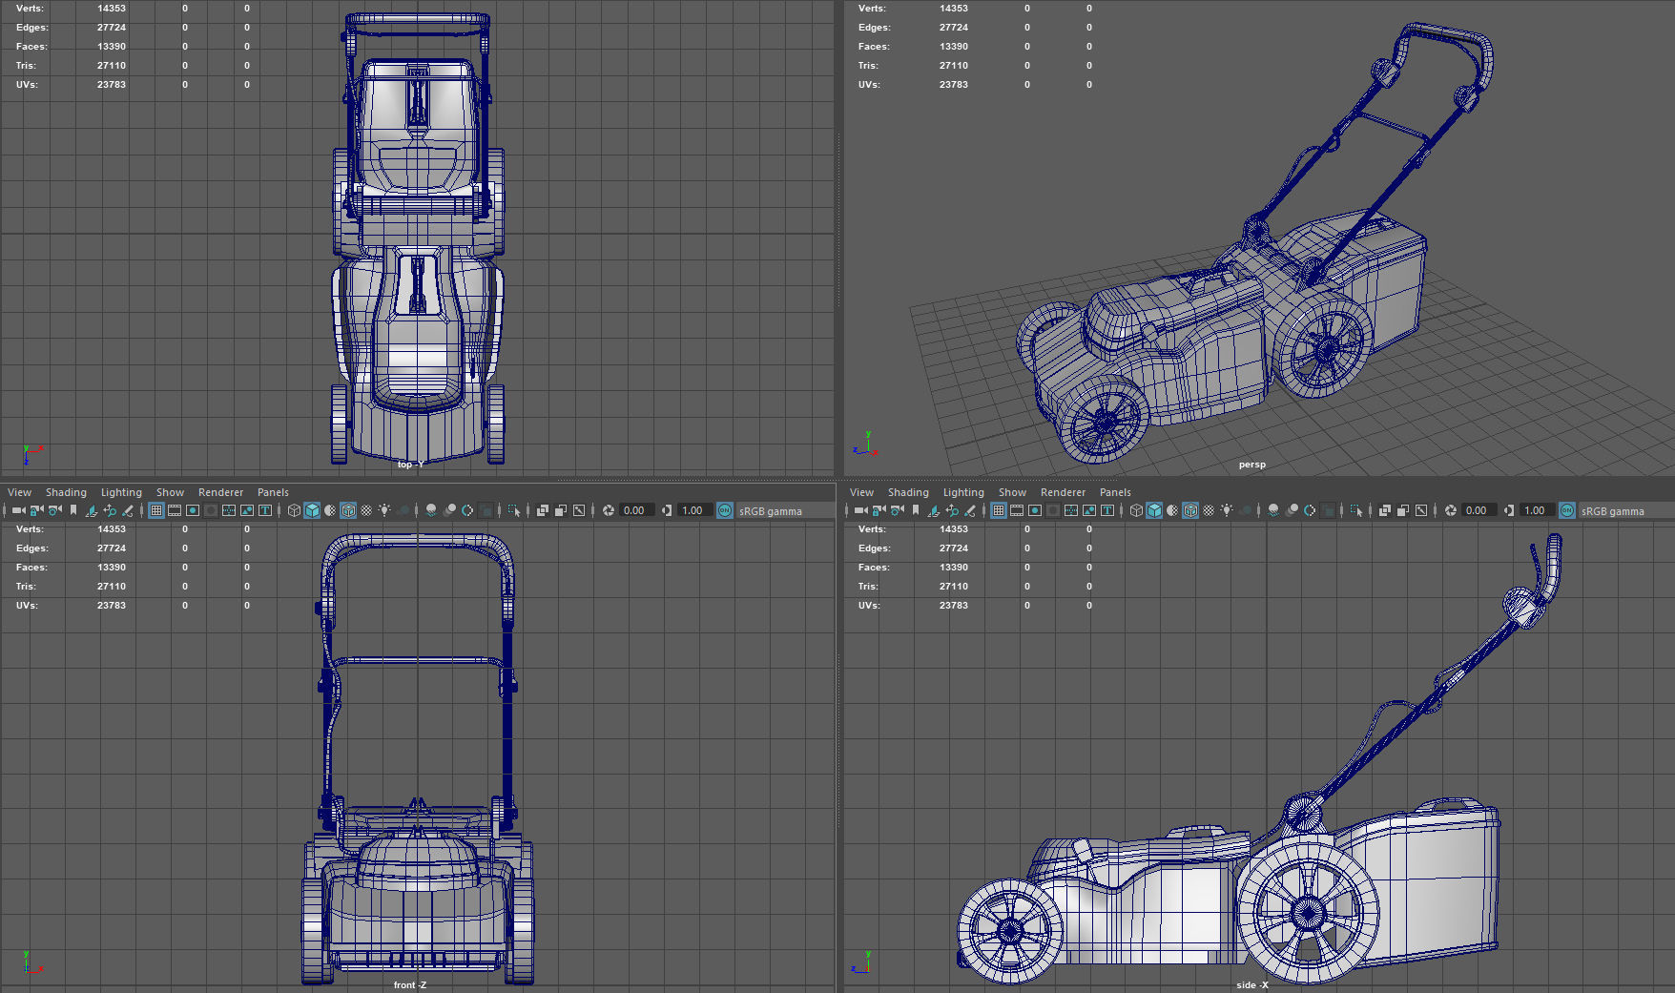Click Lock Camera icon in side panel toolbar
The height and width of the screenshot is (993, 1675).
879,510
